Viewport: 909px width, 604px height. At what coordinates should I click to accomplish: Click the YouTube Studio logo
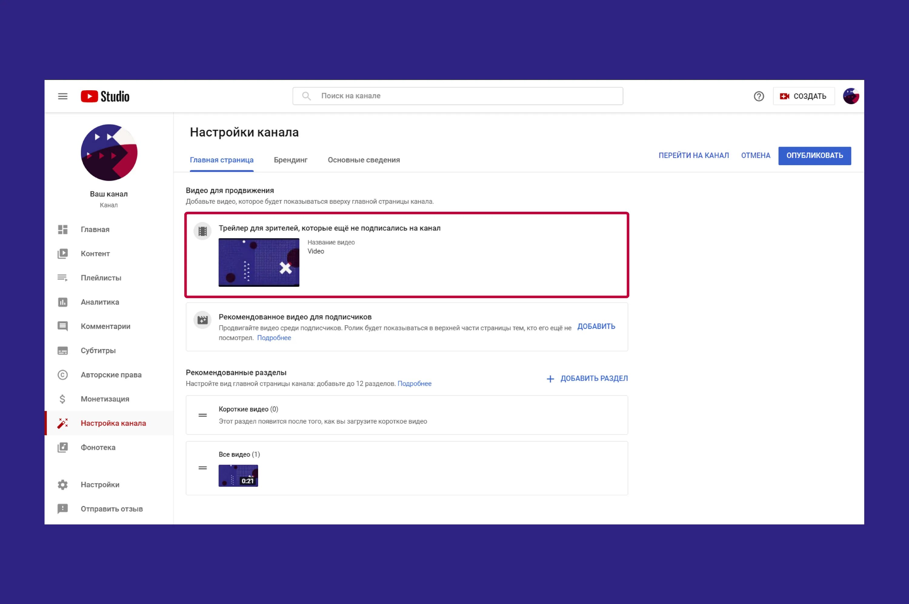click(105, 96)
